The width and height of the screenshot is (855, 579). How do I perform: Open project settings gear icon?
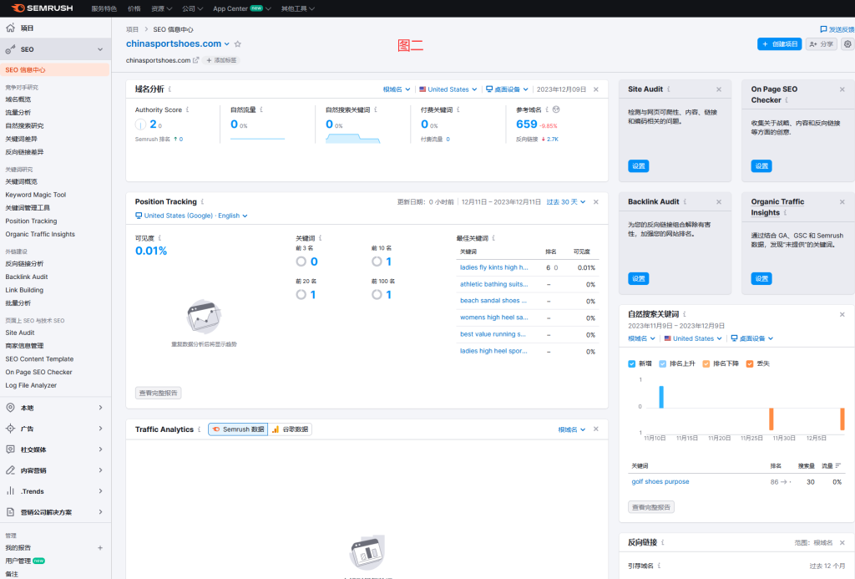pos(847,44)
